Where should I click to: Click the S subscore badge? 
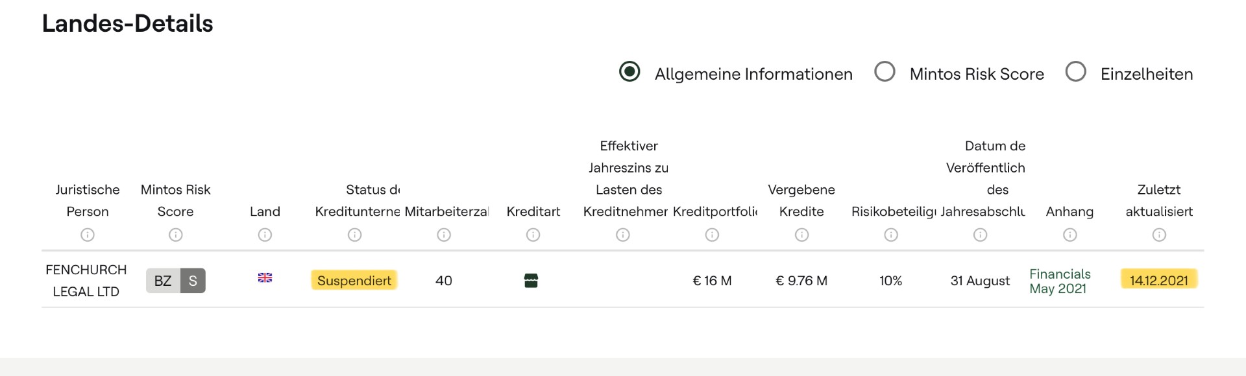point(193,281)
